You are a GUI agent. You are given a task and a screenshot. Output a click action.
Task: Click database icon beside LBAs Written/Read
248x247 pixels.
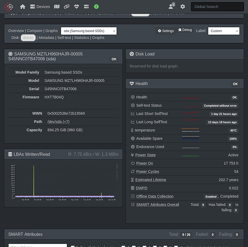10,154
